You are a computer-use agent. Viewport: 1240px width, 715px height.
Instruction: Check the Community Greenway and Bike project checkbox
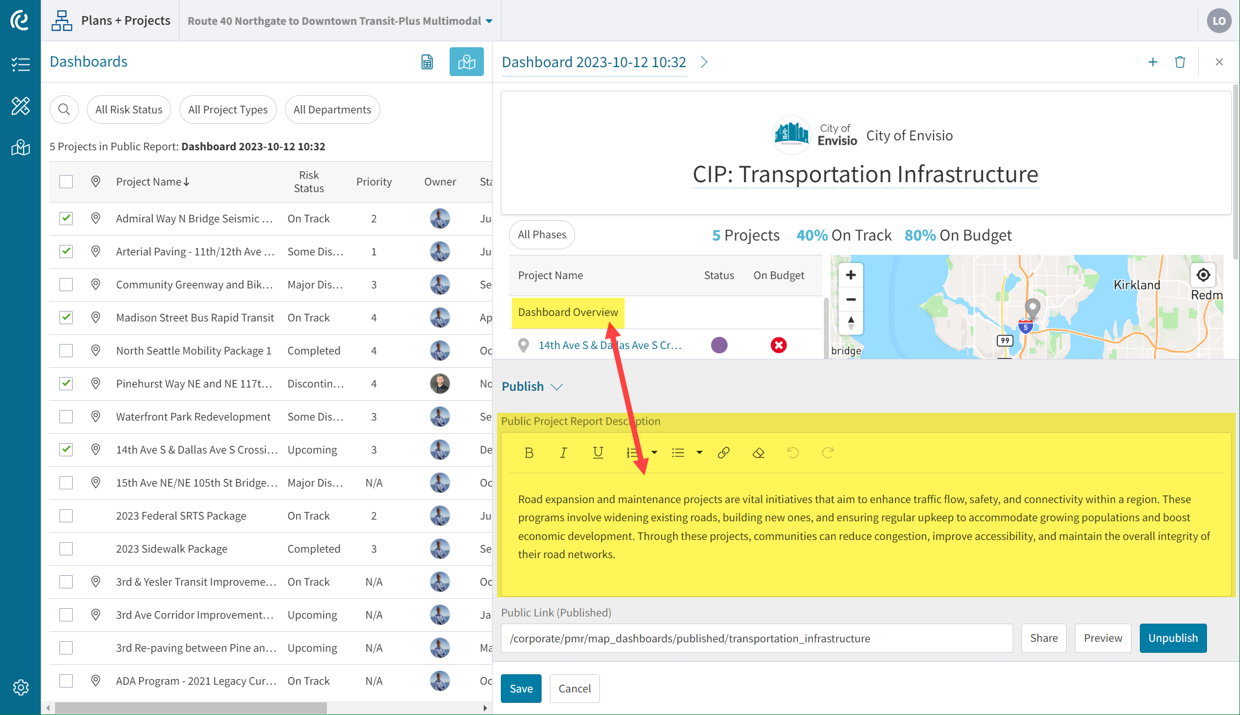[x=65, y=285]
